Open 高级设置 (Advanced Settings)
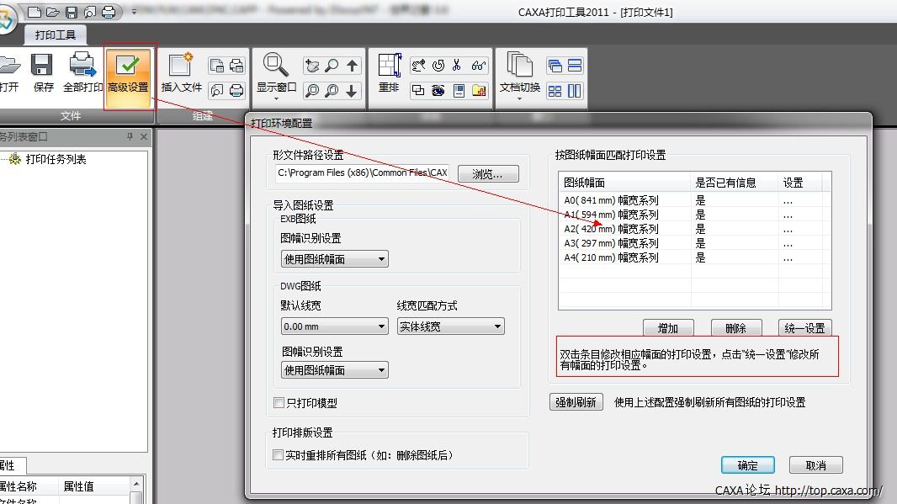 128,73
